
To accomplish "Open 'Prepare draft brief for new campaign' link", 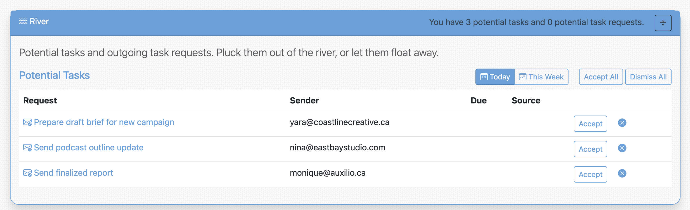I will (x=104, y=122).
